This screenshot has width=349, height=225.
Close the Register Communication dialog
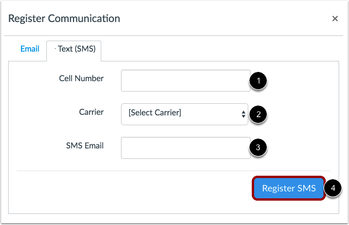point(335,19)
